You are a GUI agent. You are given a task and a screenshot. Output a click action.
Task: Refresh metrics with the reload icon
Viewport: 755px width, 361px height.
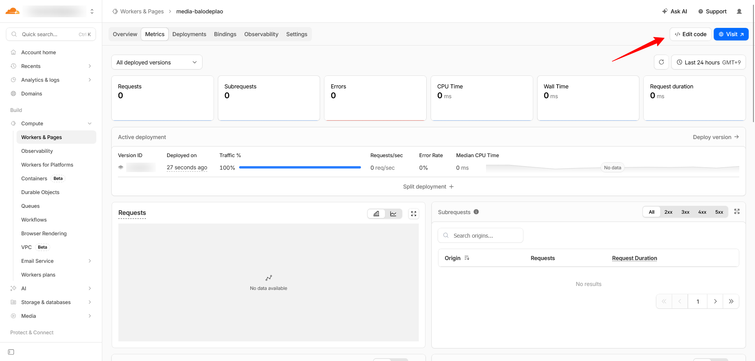(x=661, y=62)
